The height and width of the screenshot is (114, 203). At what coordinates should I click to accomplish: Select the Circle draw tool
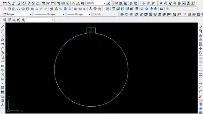click(2, 53)
